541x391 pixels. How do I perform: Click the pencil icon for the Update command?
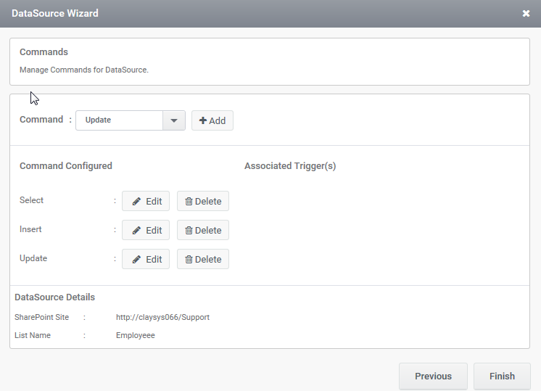136,259
